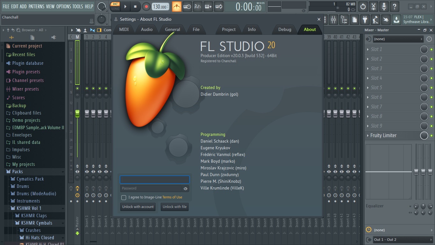The width and height of the screenshot is (435, 245).
Task: Toggle the blend recording overdub icon
Action: tap(208, 6)
